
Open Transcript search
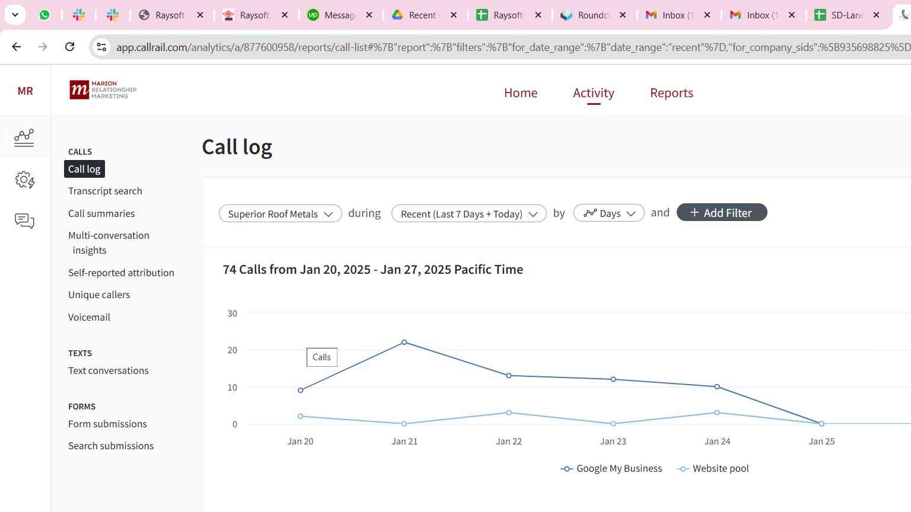105,191
